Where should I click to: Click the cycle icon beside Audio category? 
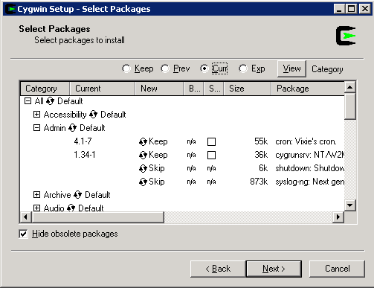click(x=71, y=208)
